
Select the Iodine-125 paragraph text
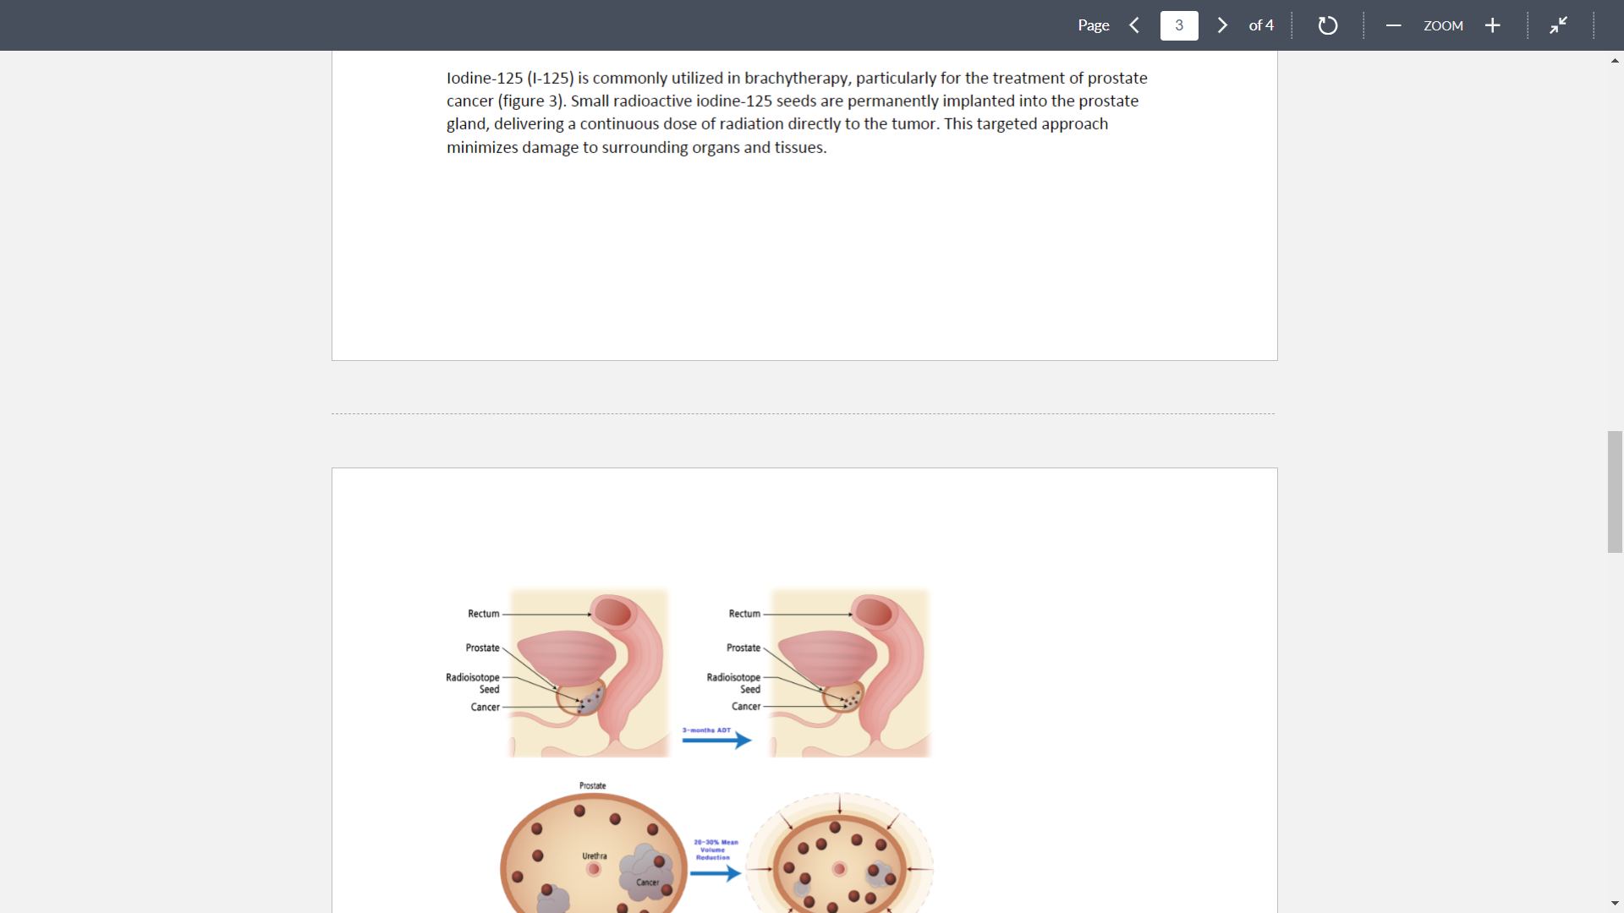(795, 112)
